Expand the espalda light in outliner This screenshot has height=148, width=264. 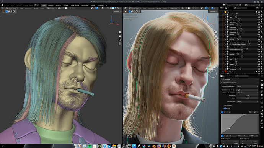coord(225,34)
